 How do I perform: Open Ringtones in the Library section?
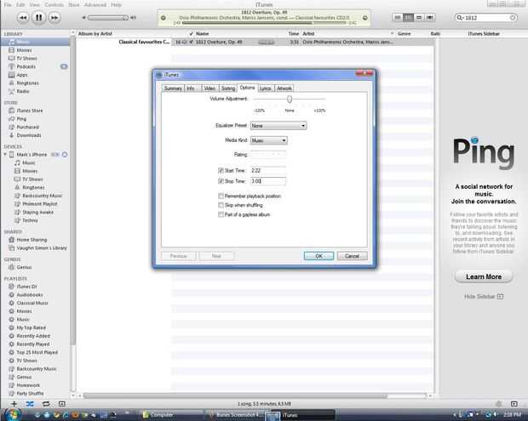(27, 83)
